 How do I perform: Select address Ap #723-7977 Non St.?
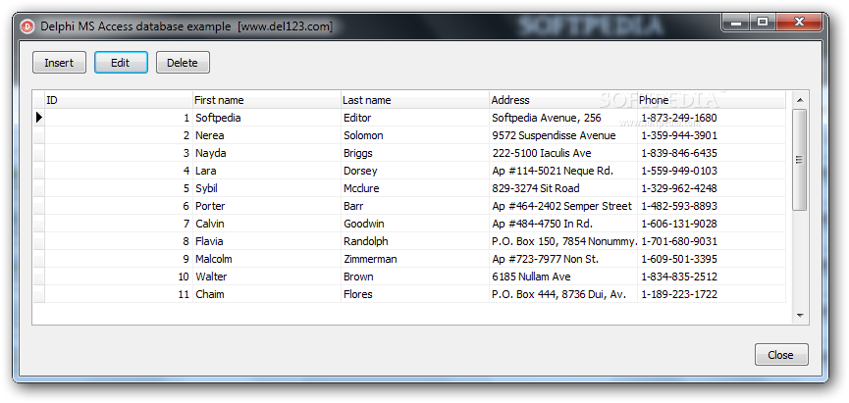tap(563, 259)
